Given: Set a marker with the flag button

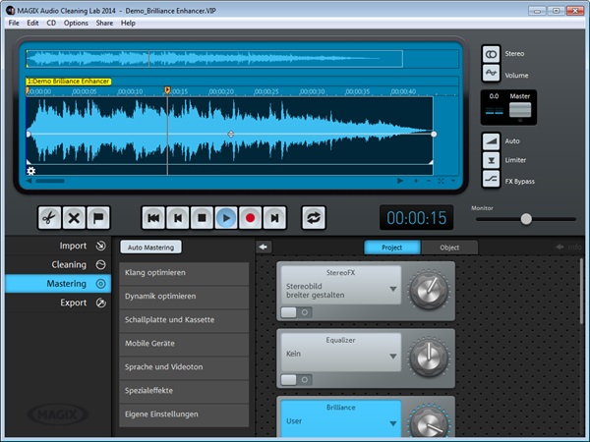Looking at the screenshot, I should point(100,217).
